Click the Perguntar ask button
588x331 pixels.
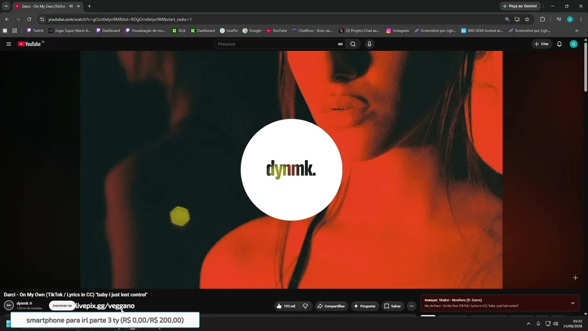(365, 306)
